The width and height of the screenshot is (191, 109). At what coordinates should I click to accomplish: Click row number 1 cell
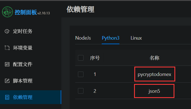pyautogui.click(x=95, y=74)
